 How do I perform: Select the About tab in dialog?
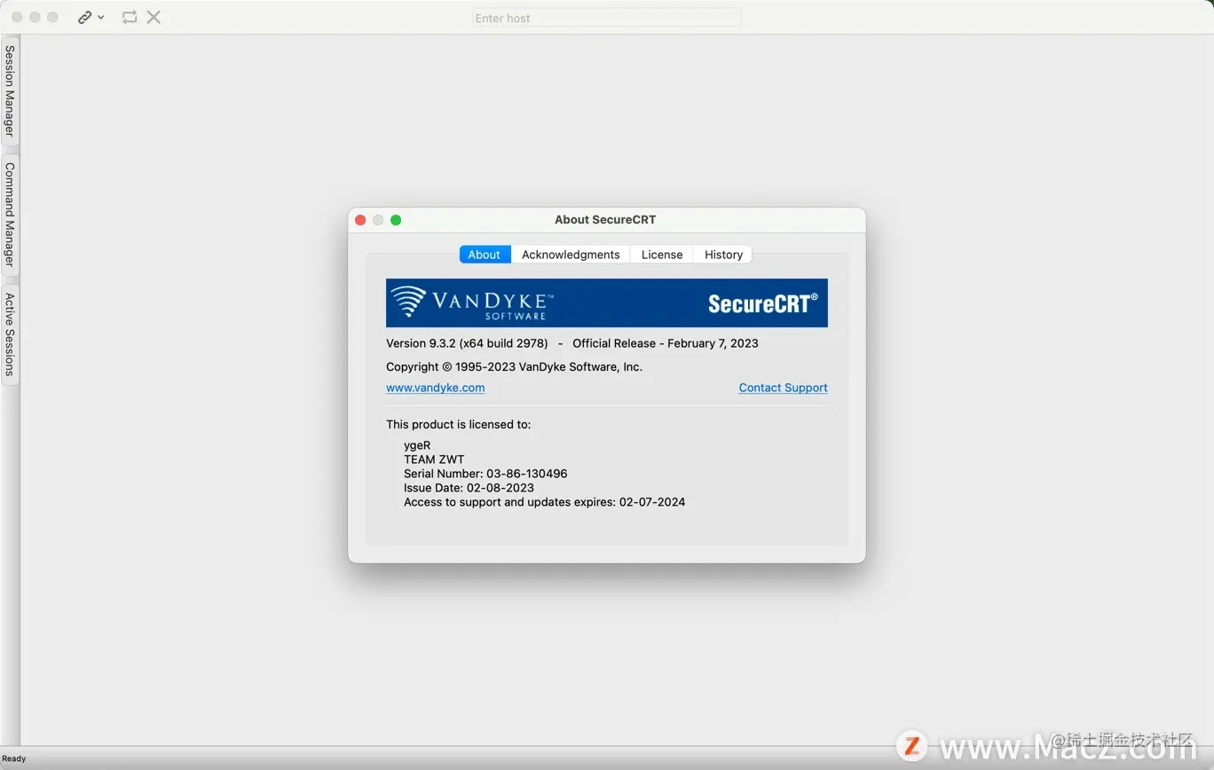click(x=485, y=255)
